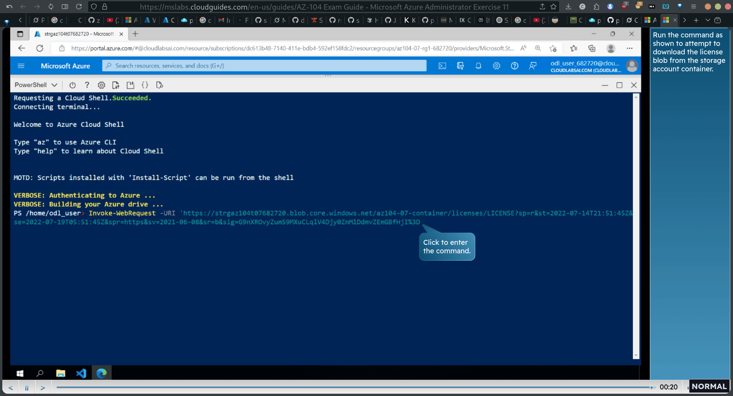Open Edge Settings and more ellipsis
Screen dimensions: 733x396
tap(629, 48)
